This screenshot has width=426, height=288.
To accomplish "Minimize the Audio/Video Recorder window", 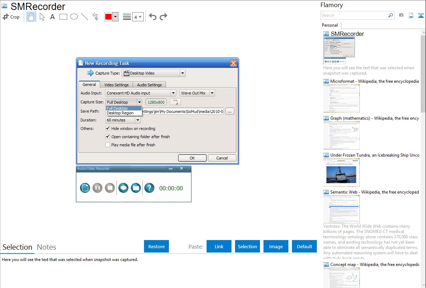I will [x=171, y=169].
